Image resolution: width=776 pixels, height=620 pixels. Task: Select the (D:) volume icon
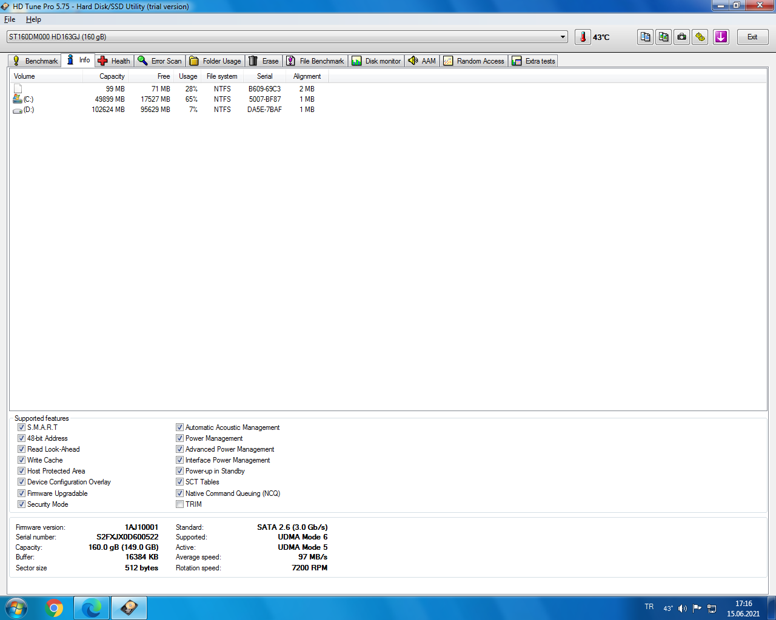click(x=18, y=110)
